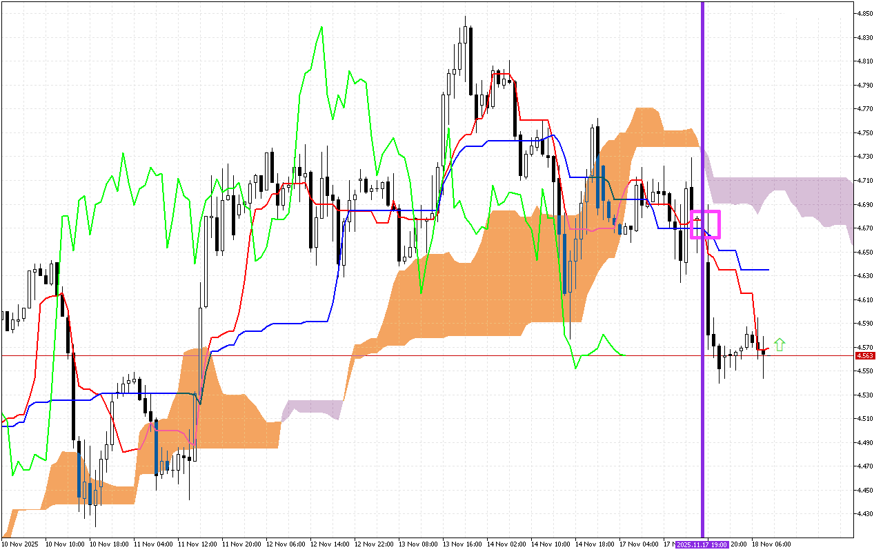Click the blue line's flat right end

click(759, 269)
